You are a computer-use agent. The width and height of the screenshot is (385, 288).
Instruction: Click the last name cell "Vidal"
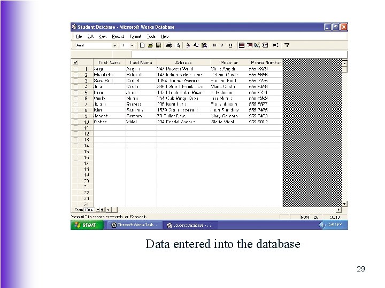141,122
